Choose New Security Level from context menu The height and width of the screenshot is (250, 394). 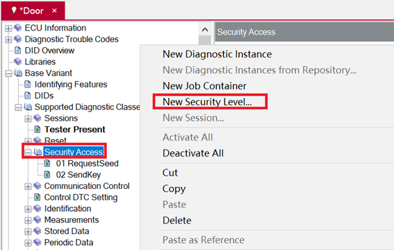[x=207, y=102]
